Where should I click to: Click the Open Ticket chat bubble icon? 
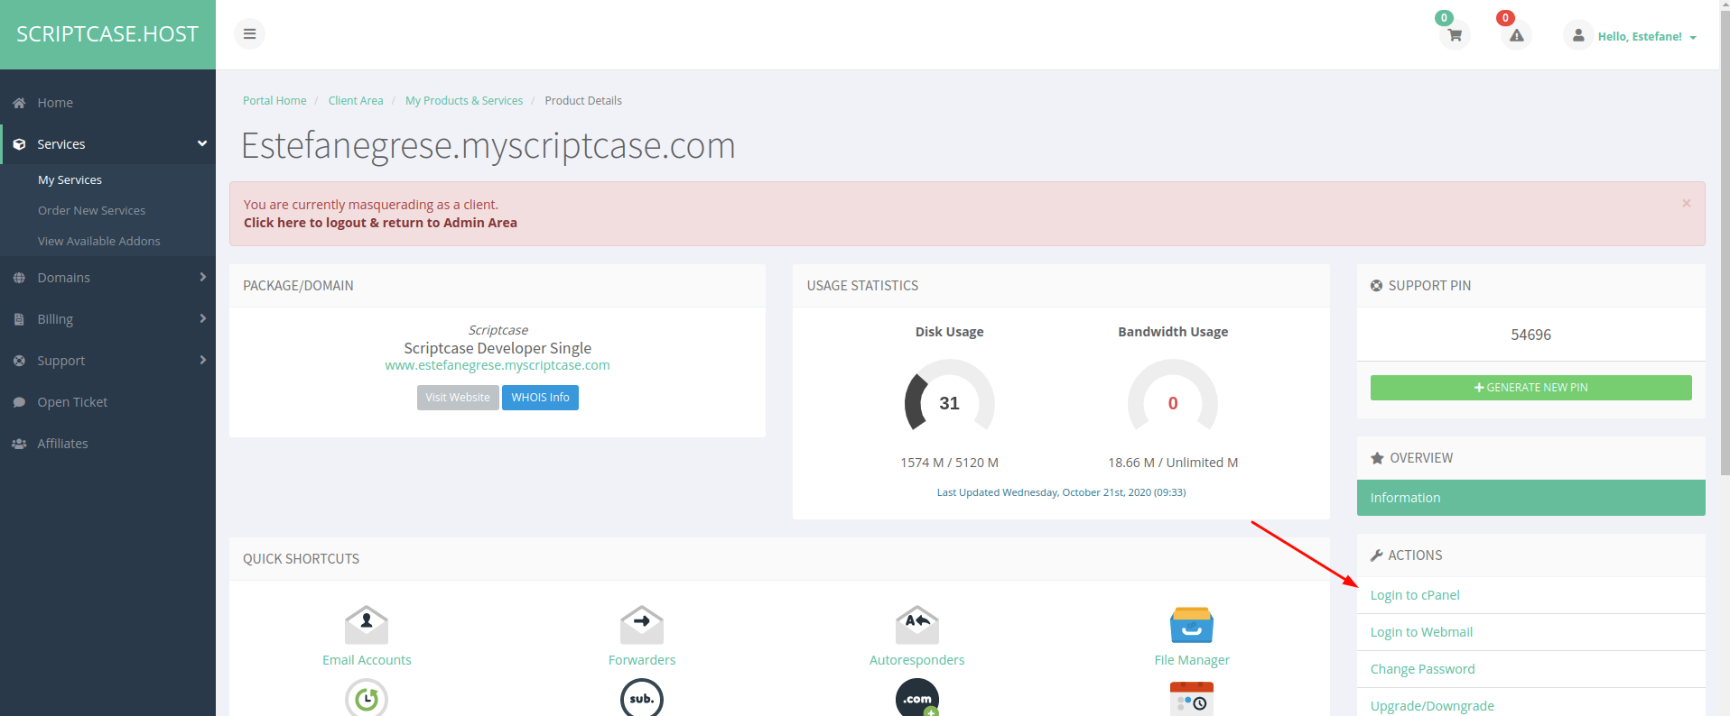19,402
